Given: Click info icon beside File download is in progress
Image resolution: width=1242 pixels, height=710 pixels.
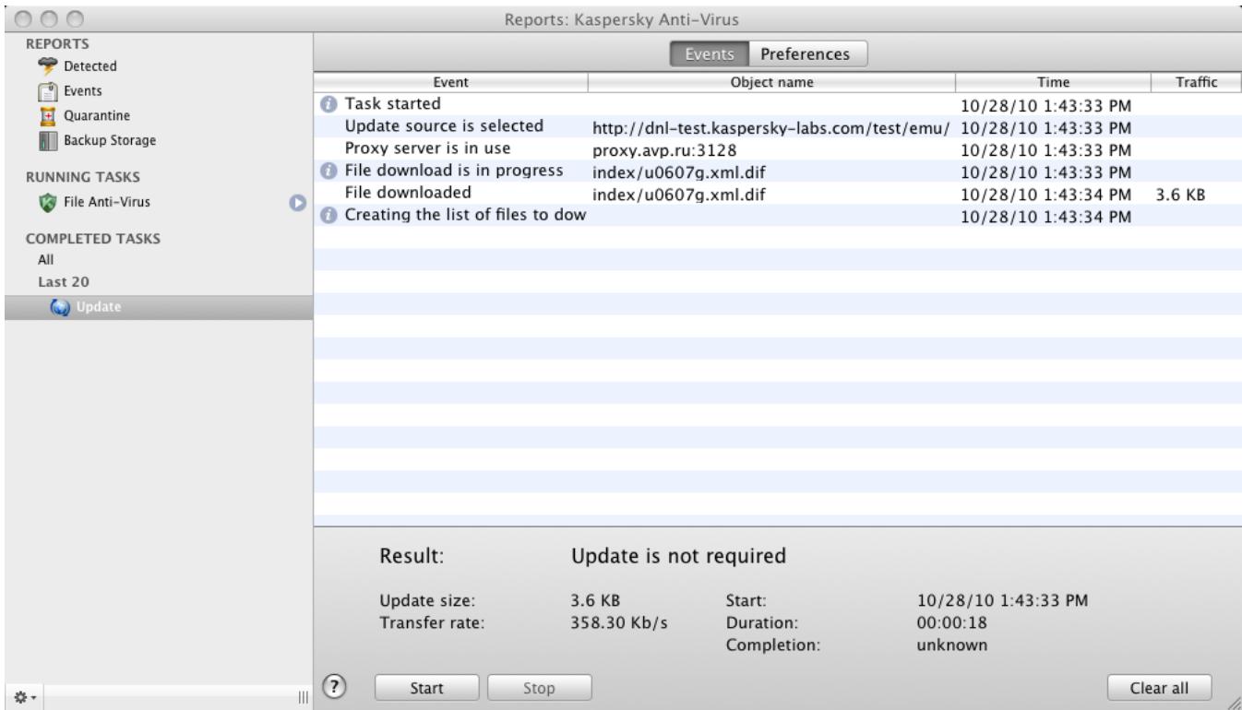Looking at the screenshot, I should pos(328,172).
